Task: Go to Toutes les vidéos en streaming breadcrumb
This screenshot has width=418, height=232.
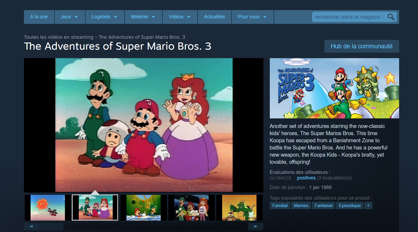Action: click(x=59, y=37)
